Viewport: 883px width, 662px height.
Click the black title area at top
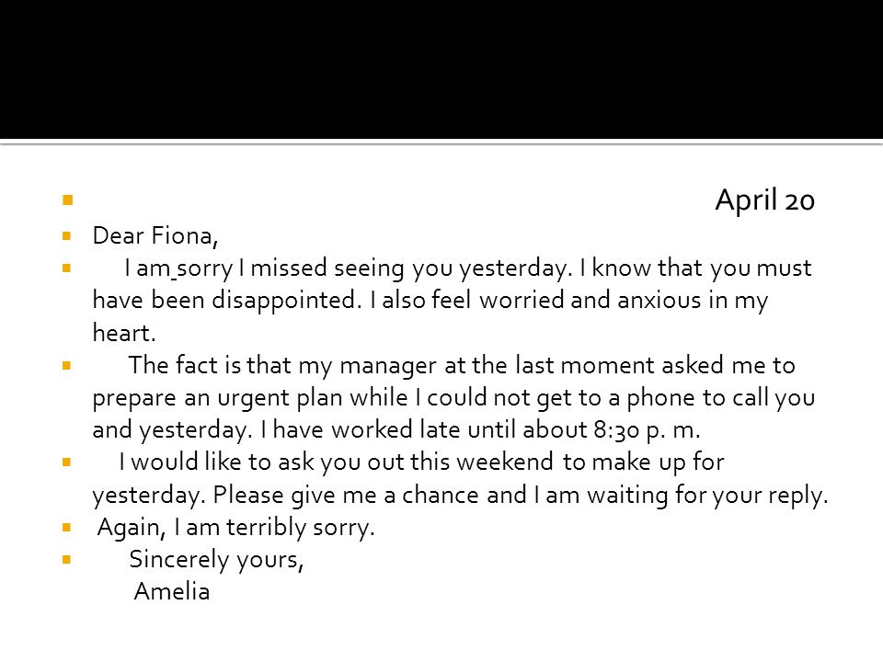[441, 69]
